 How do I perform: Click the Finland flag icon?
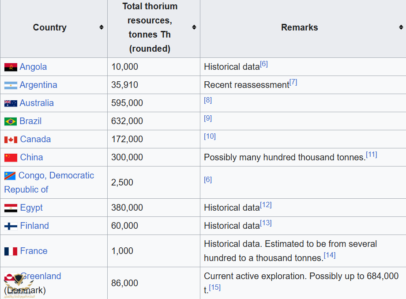pos(11,226)
